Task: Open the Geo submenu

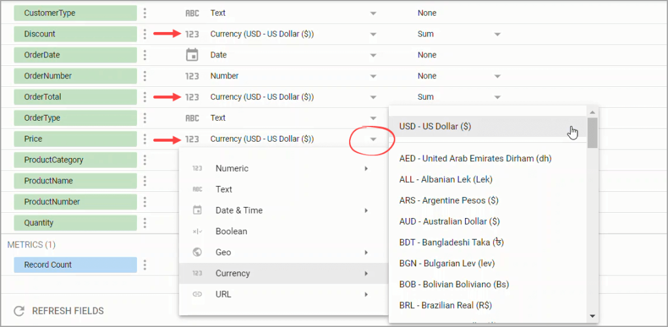Action: click(x=284, y=253)
